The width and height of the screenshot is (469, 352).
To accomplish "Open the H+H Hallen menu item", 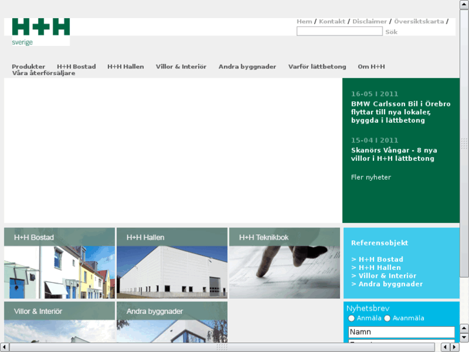I will [126, 67].
